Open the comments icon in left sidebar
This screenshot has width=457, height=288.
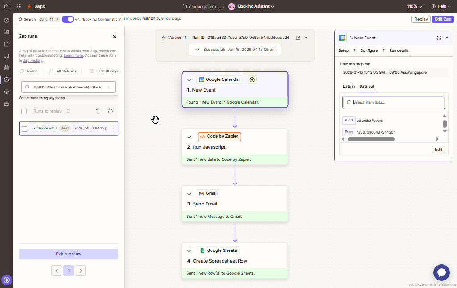point(6,56)
